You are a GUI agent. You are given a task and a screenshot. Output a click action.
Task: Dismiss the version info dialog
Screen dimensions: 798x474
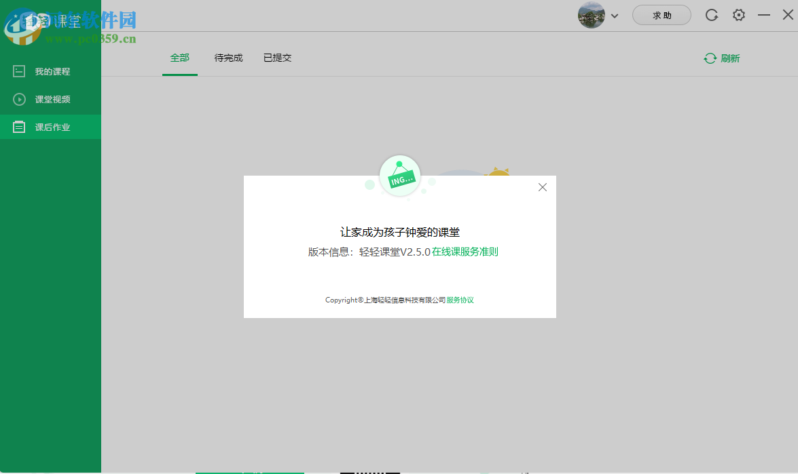coord(542,187)
